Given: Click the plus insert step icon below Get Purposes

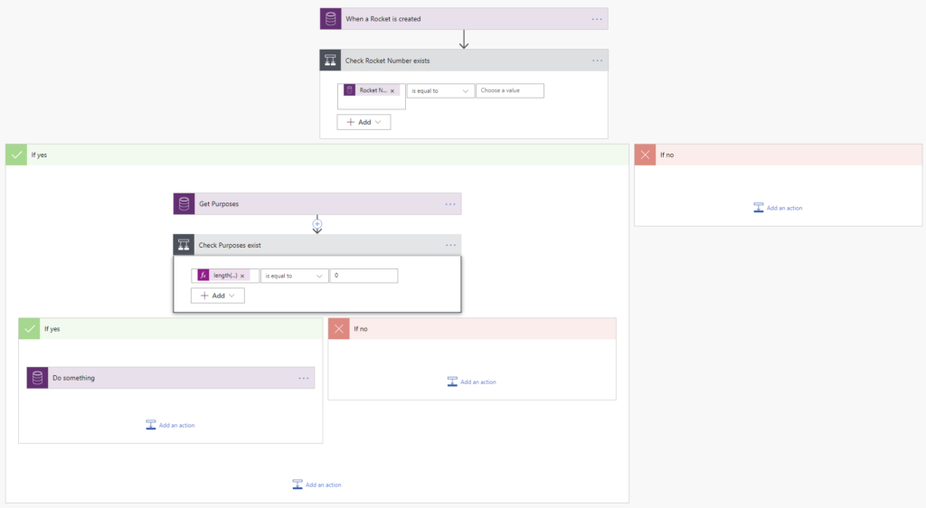Looking at the screenshot, I should 317,223.
